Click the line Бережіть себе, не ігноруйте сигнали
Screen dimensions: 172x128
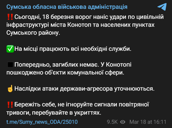pos(82,105)
